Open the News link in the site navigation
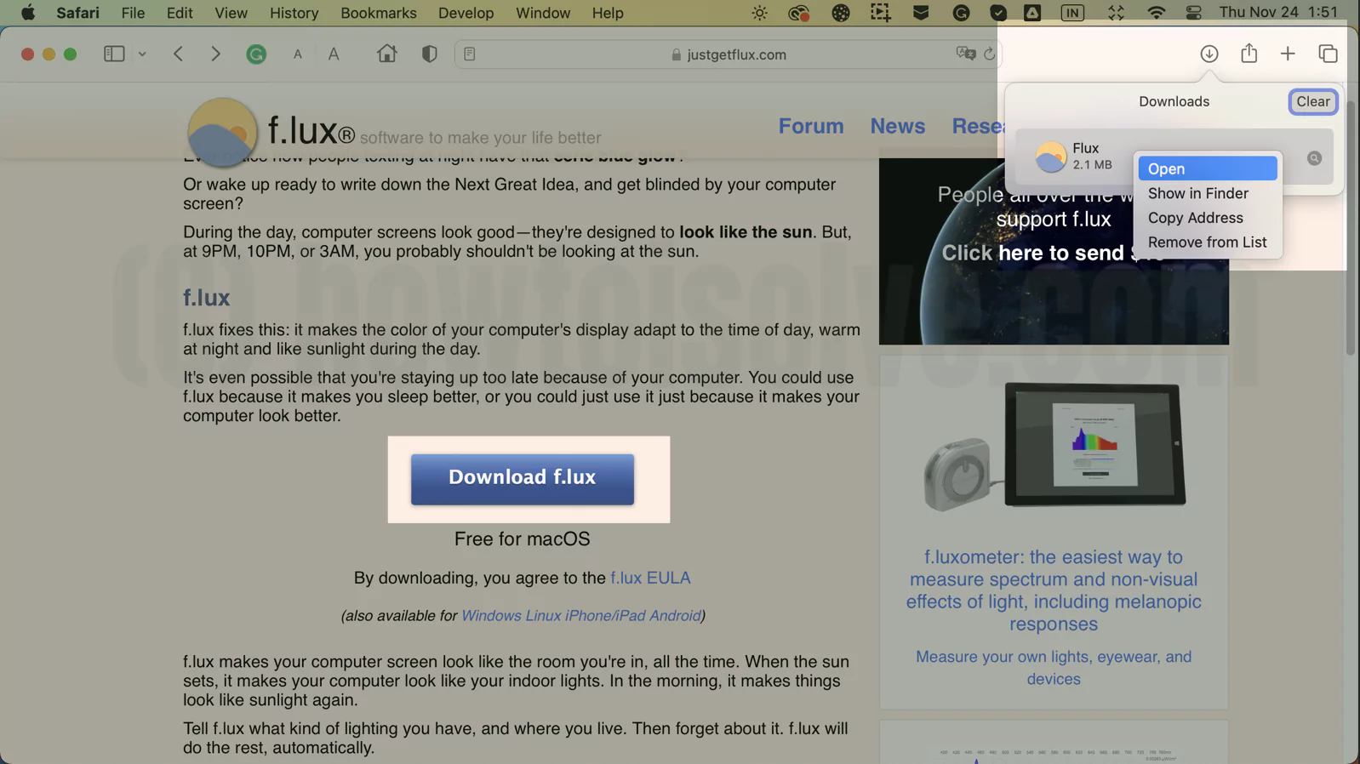 [898, 126]
